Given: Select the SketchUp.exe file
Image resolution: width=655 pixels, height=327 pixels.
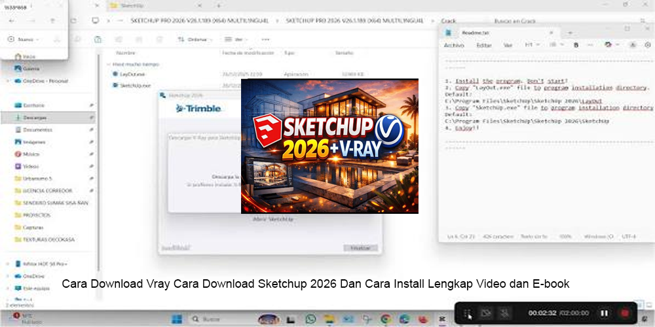Looking at the screenshot, I should point(132,86).
